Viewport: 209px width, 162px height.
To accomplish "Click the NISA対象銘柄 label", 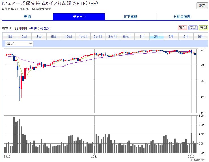I will tap(42, 9).
